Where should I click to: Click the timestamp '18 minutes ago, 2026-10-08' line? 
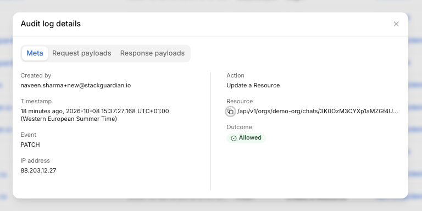(95, 111)
